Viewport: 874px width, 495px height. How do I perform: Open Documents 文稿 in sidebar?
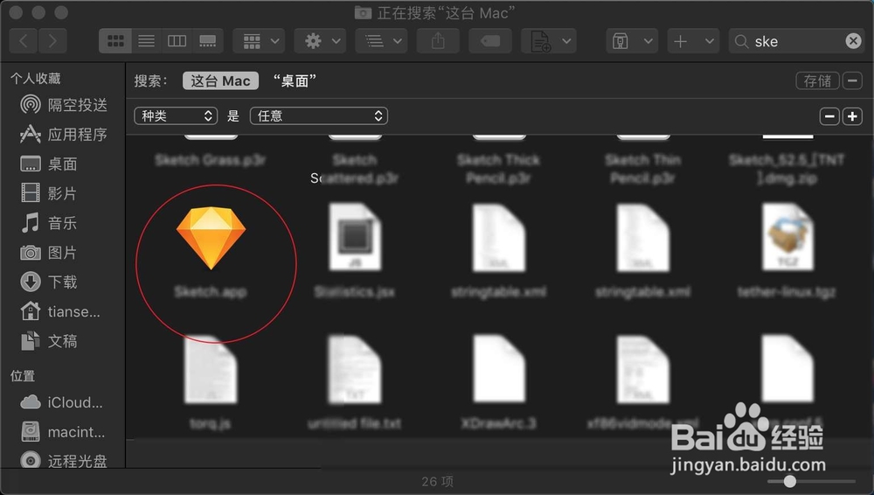(49, 341)
